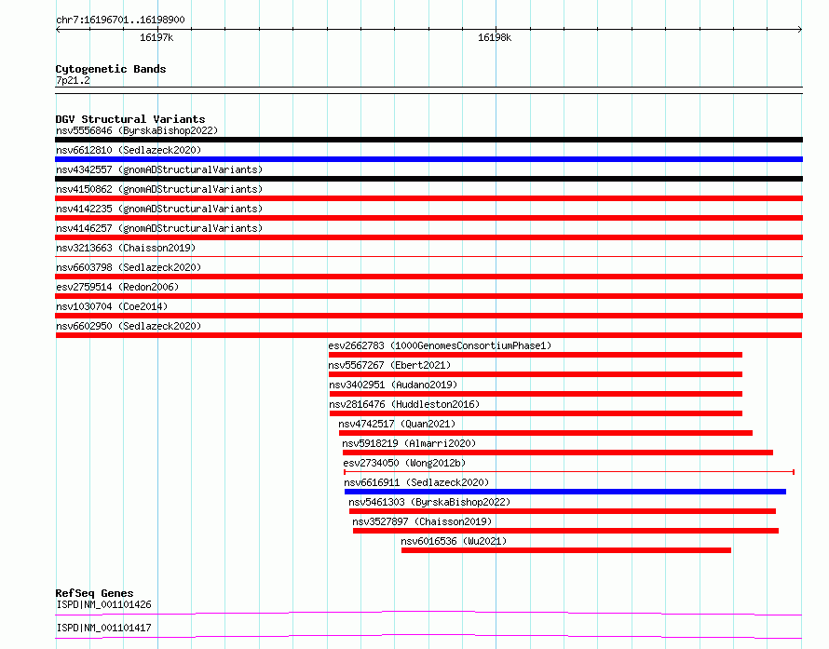
Task: Click the esv2759514 (Redon2006) label
Action: click(x=117, y=287)
